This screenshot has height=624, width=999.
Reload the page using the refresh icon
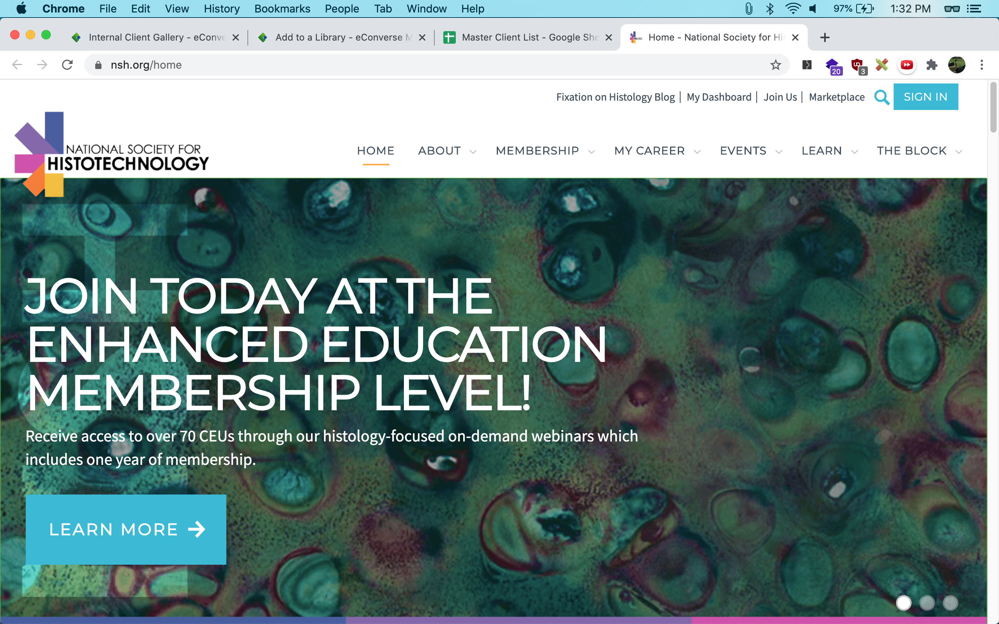(x=67, y=65)
